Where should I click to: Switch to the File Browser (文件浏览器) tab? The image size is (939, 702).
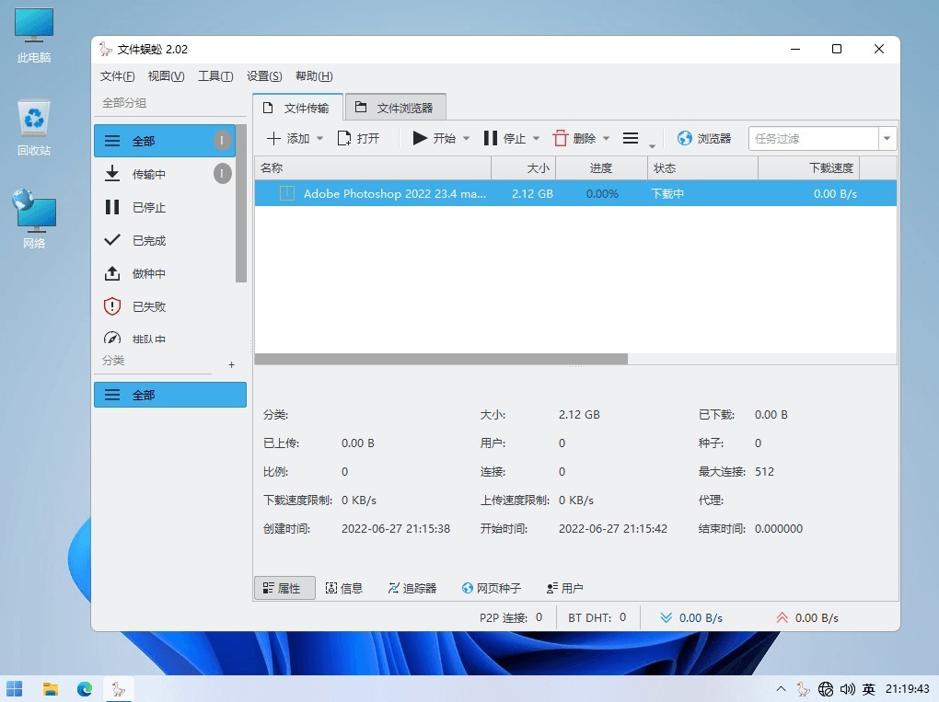[395, 108]
